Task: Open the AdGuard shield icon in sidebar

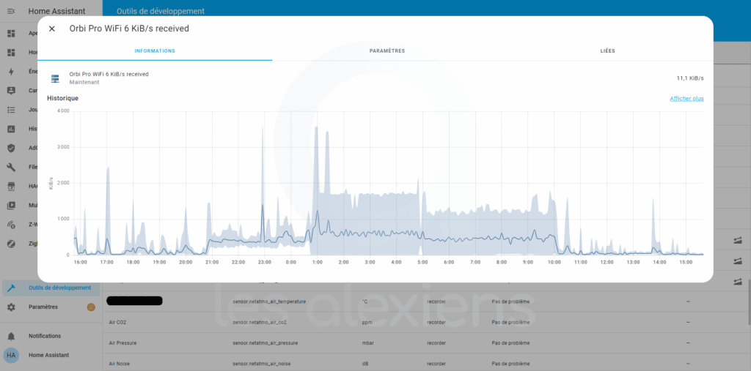Action: point(12,148)
